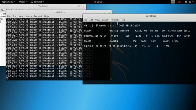Open the Places menu in top bar

pos(23,2)
